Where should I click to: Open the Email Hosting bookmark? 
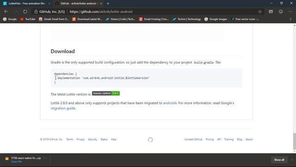tap(154, 19)
